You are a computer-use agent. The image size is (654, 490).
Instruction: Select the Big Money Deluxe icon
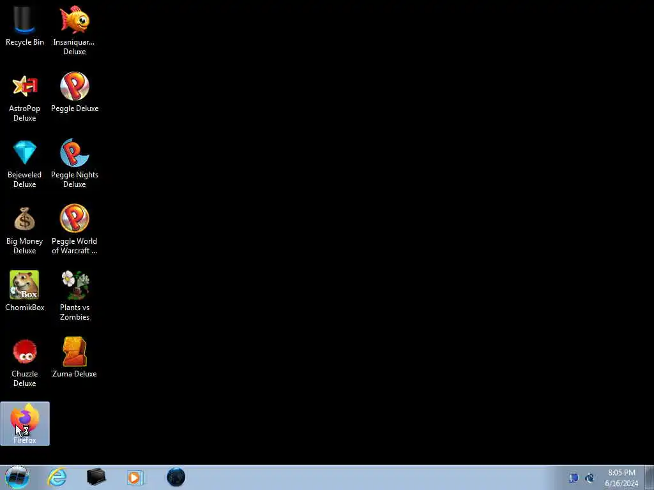click(x=25, y=230)
